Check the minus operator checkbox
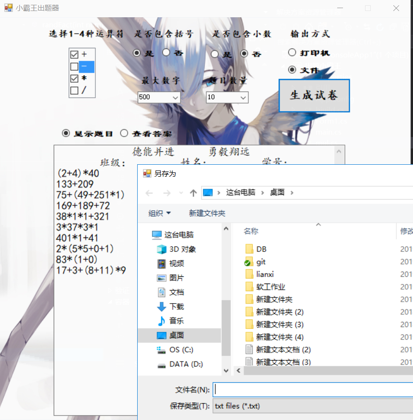The image size is (413, 420). click(x=74, y=67)
